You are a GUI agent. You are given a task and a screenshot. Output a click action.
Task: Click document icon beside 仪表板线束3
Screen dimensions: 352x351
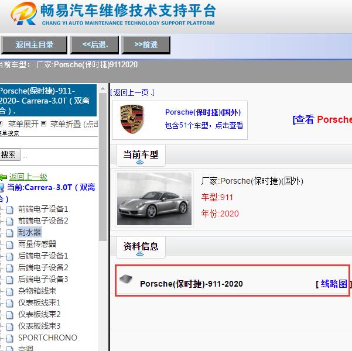click(9, 326)
